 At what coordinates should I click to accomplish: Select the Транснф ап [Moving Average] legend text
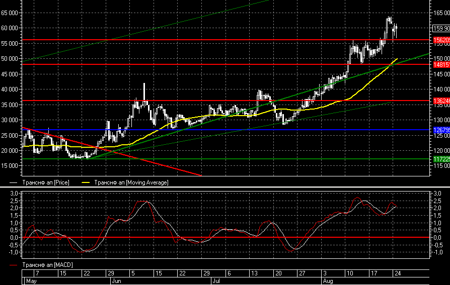coord(131,182)
